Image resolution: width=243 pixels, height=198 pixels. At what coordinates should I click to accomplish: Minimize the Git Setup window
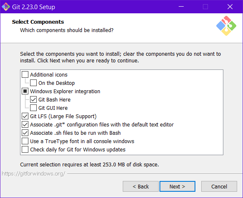pos(181,7)
